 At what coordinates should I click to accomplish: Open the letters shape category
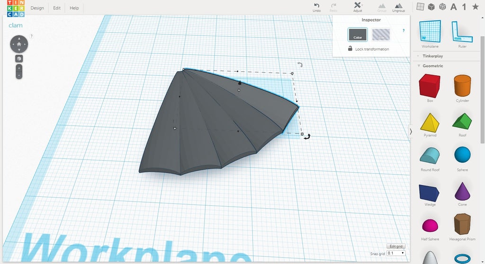click(454, 7)
